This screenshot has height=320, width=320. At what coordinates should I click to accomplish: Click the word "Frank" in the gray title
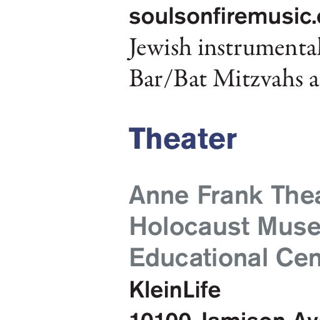click(230, 195)
